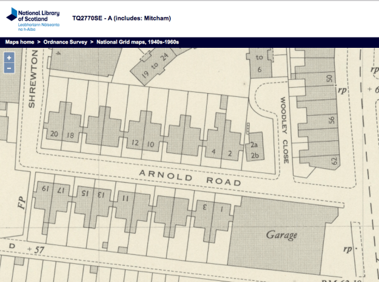The width and height of the screenshot is (379, 282).
Task: Click the Garage building on the map
Action: point(281,234)
